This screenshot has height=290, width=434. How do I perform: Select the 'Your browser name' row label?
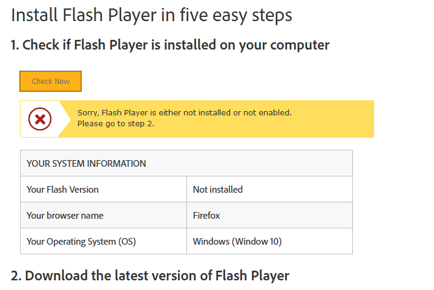click(65, 216)
